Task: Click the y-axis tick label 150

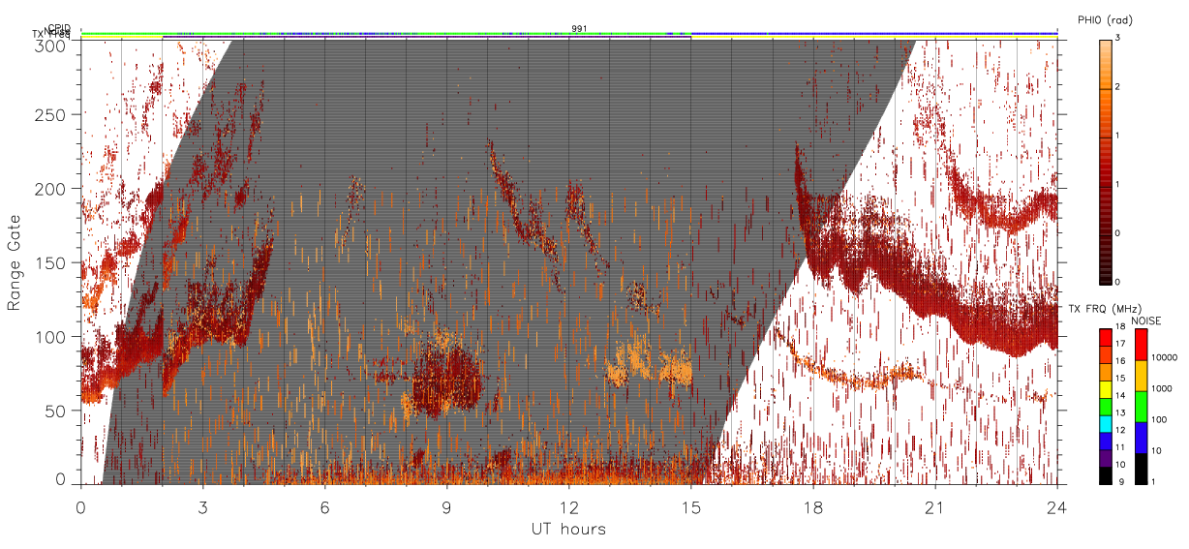Action: pyautogui.click(x=48, y=262)
